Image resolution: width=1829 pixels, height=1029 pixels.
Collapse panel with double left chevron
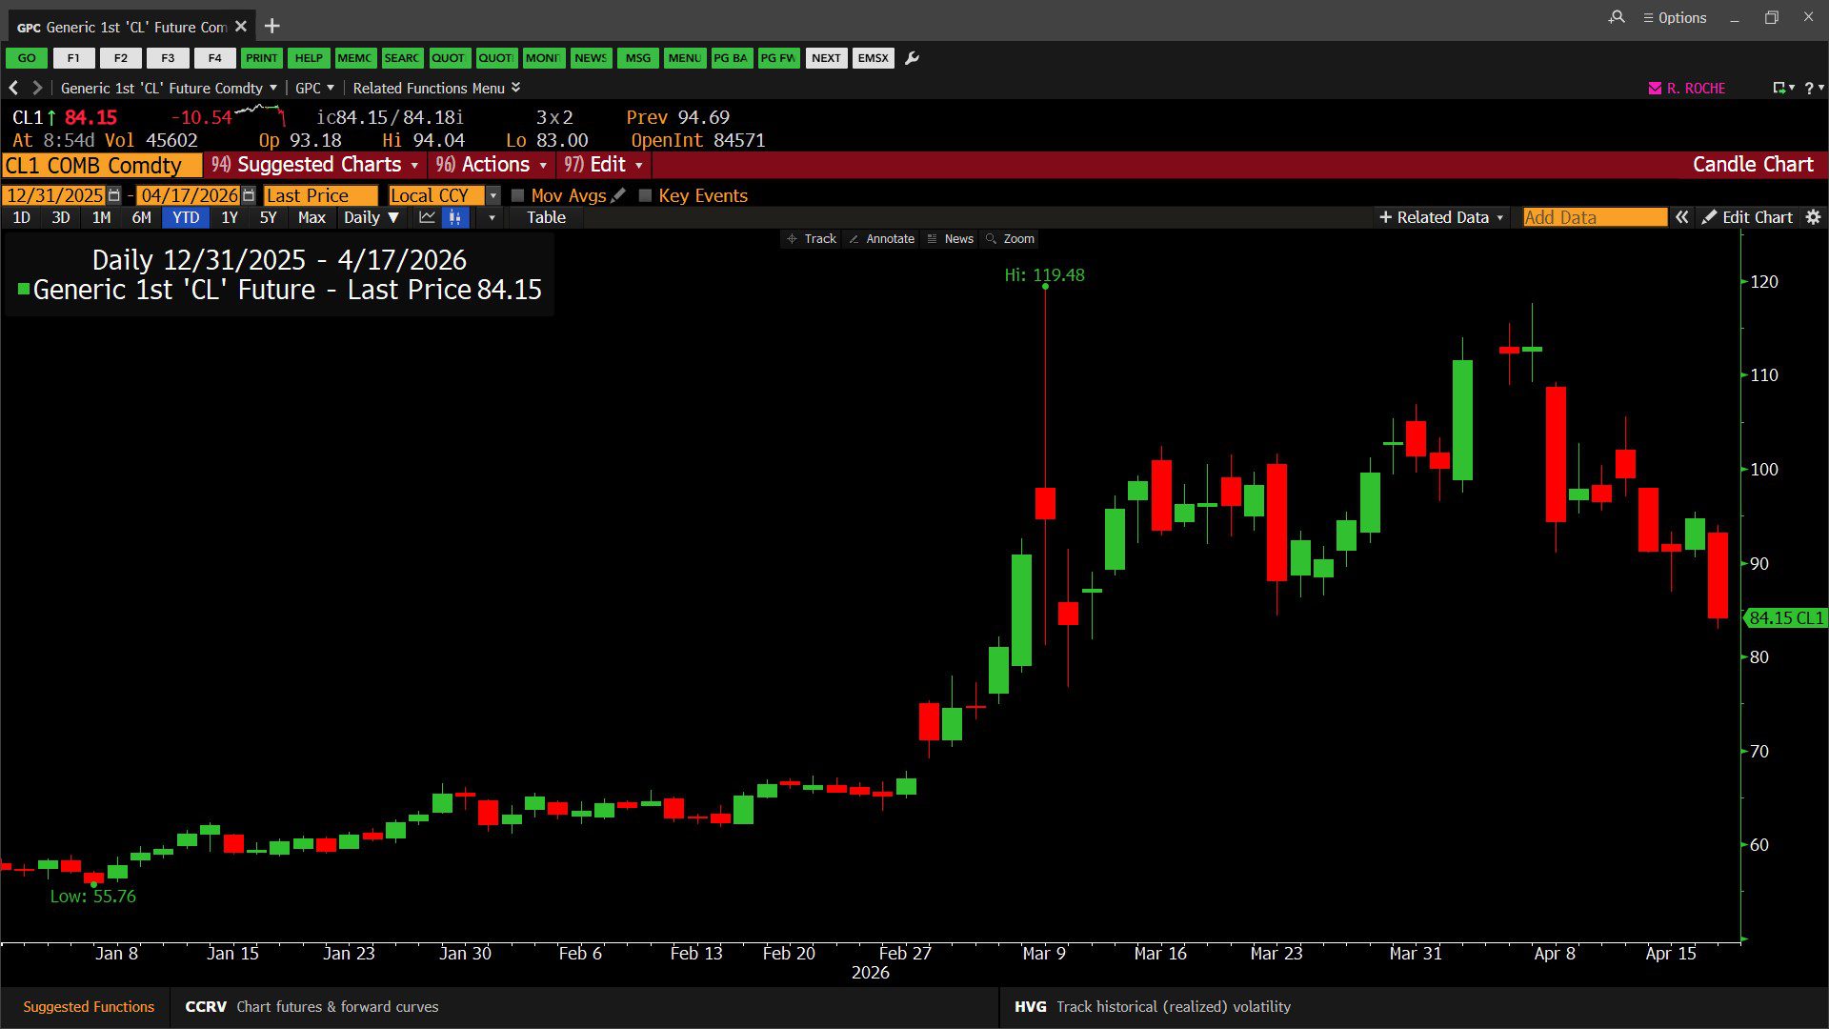tap(1682, 217)
